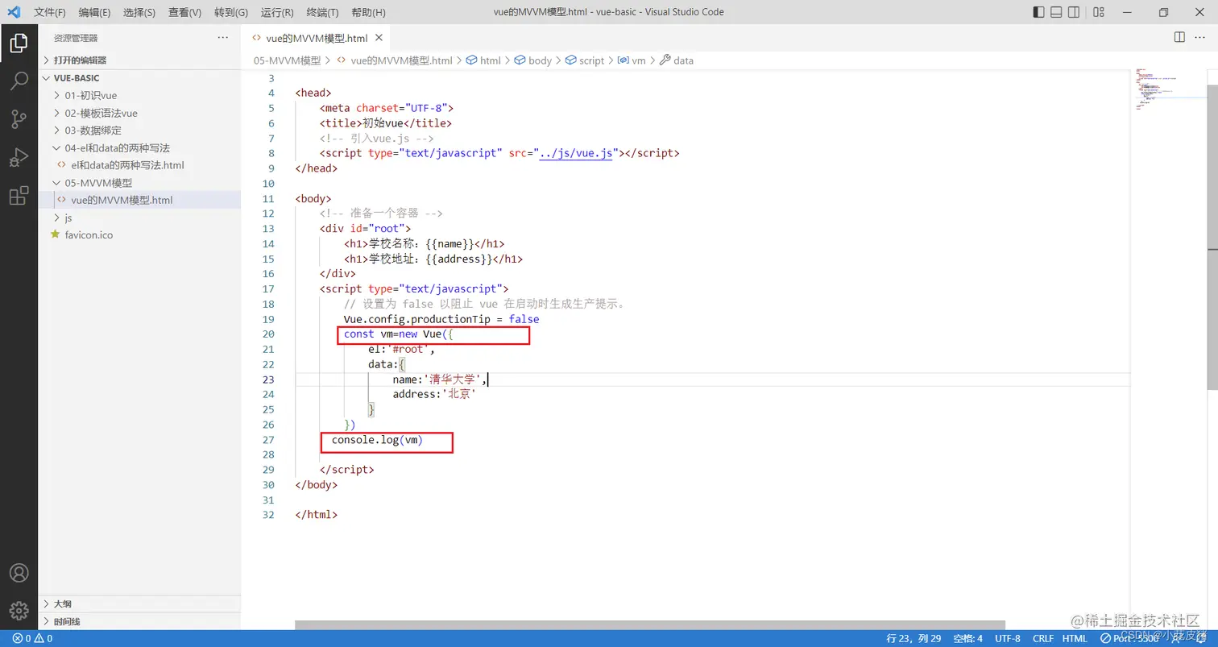Change encoding via UTF-8 status item

coord(1007,638)
